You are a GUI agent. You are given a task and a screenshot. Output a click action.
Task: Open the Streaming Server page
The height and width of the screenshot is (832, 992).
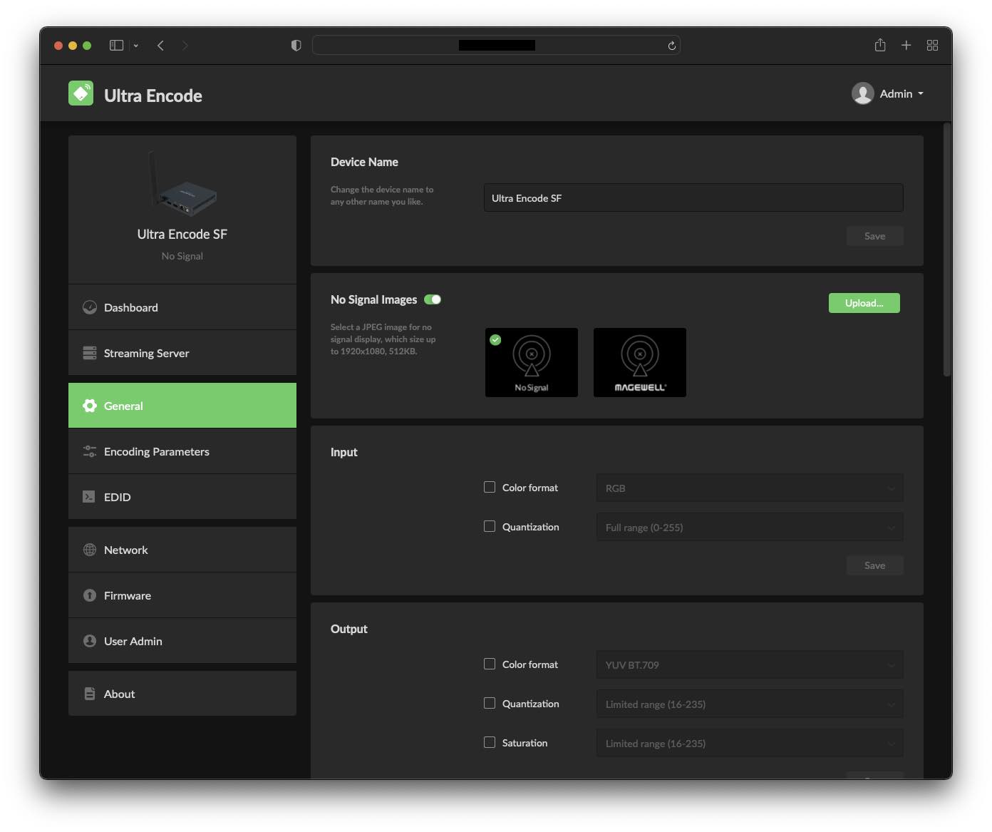(182, 353)
